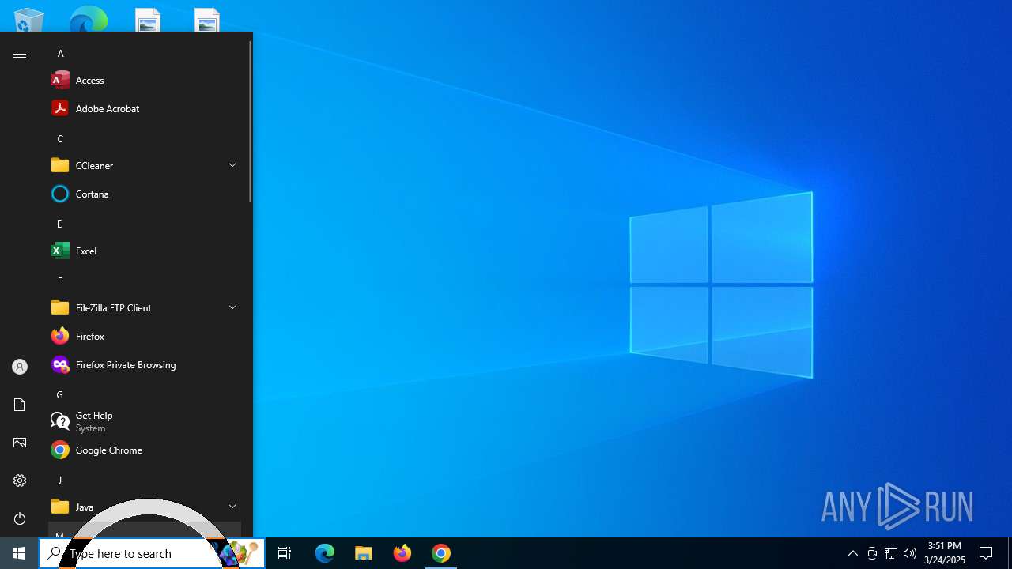Open the CCleaner folder entry
This screenshot has width=1012, height=569.
[145, 165]
